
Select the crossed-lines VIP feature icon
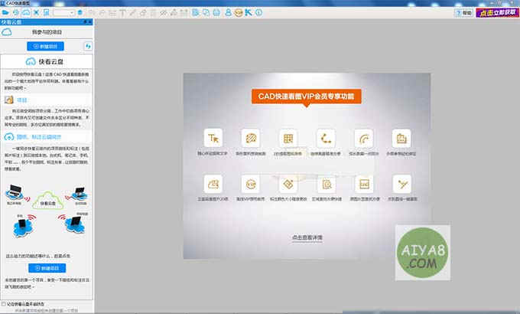402,184
